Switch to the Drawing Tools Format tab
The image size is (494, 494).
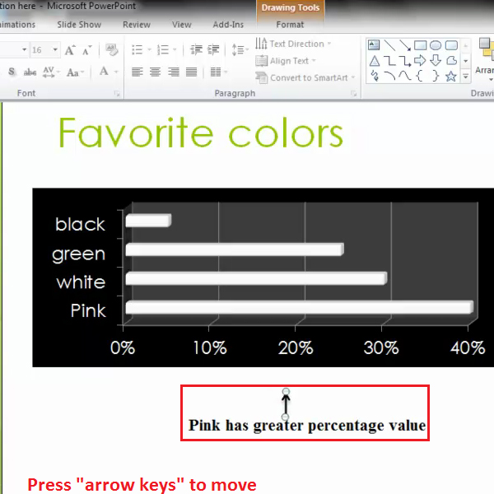point(290,25)
